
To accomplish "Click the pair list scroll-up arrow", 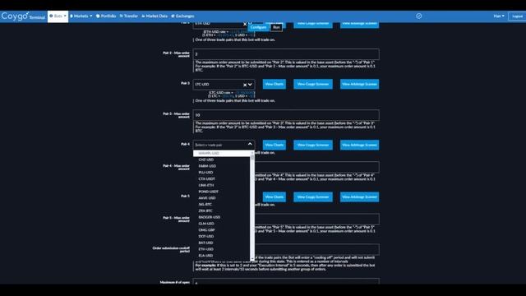I will coord(252,153).
